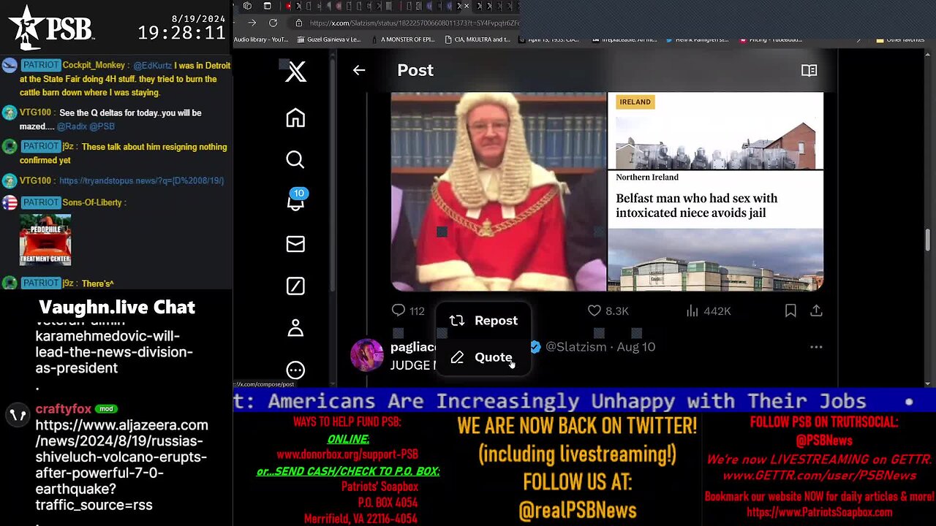Click the www.PatriotsSoapbox.com link text
This screenshot has height=526, width=936.
pyautogui.click(x=819, y=513)
